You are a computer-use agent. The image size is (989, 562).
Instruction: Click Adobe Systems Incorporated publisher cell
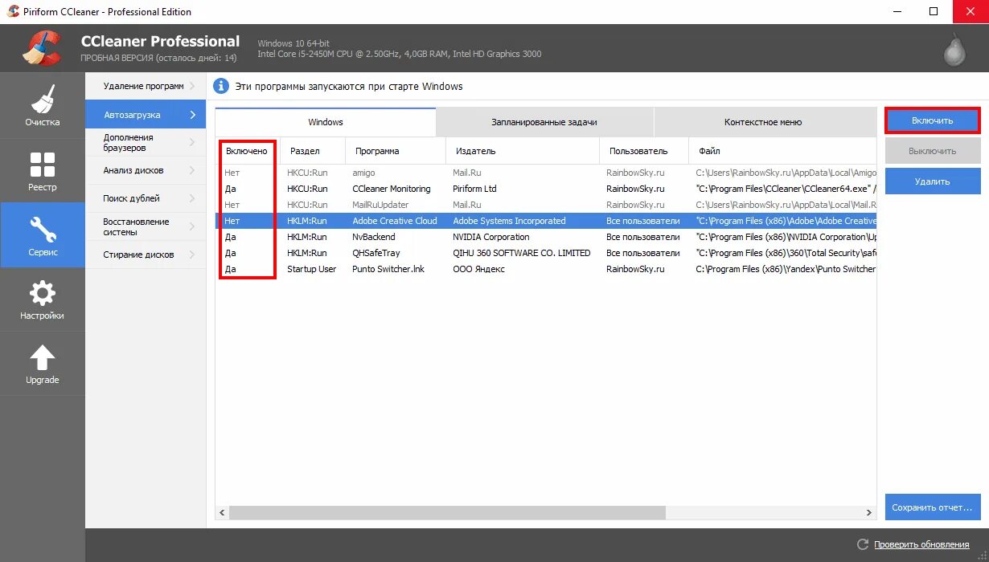click(x=509, y=221)
